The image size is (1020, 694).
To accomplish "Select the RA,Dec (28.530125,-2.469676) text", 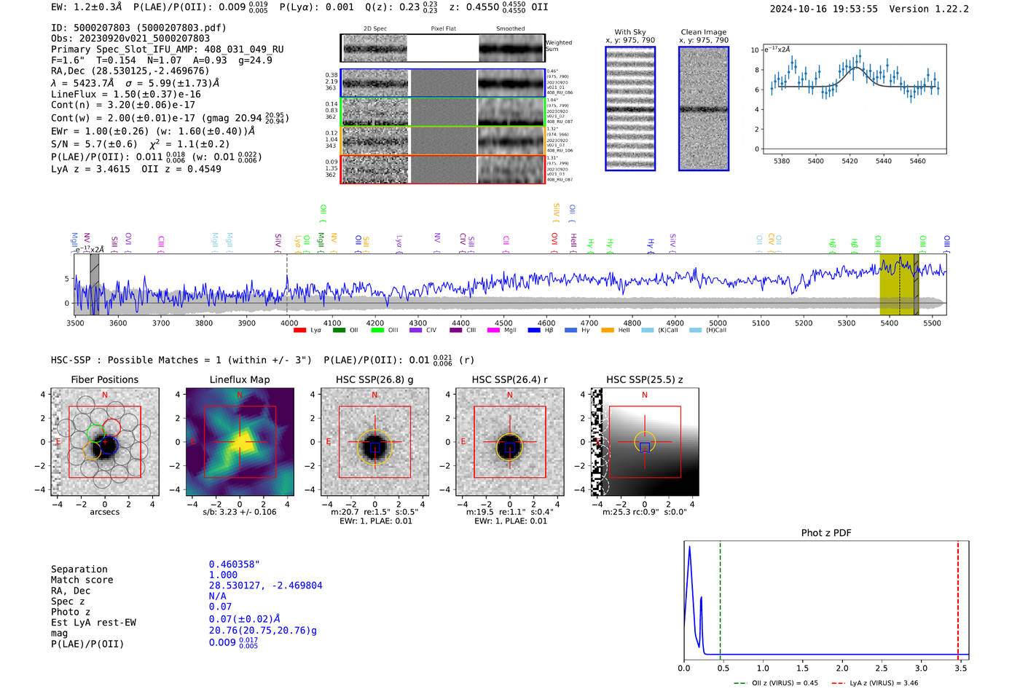I will (130, 71).
